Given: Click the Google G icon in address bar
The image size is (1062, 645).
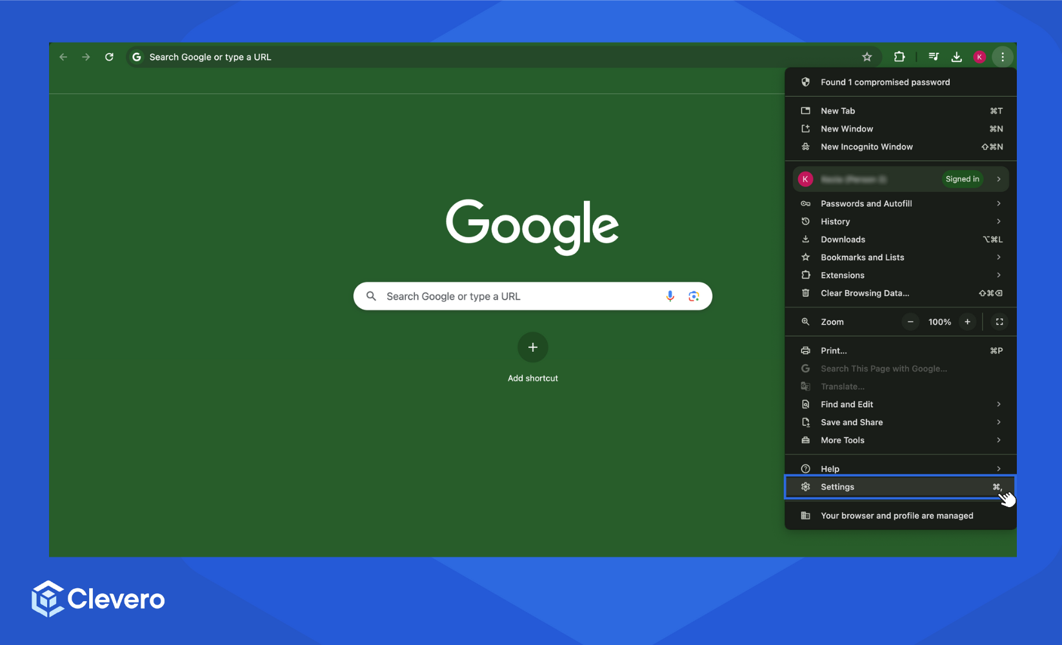Looking at the screenshot, I should pyautogui.click(x=137, y=57).
